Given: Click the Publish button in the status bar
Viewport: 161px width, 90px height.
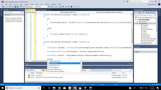Looking at the screenshot, I should coord(156,84).
